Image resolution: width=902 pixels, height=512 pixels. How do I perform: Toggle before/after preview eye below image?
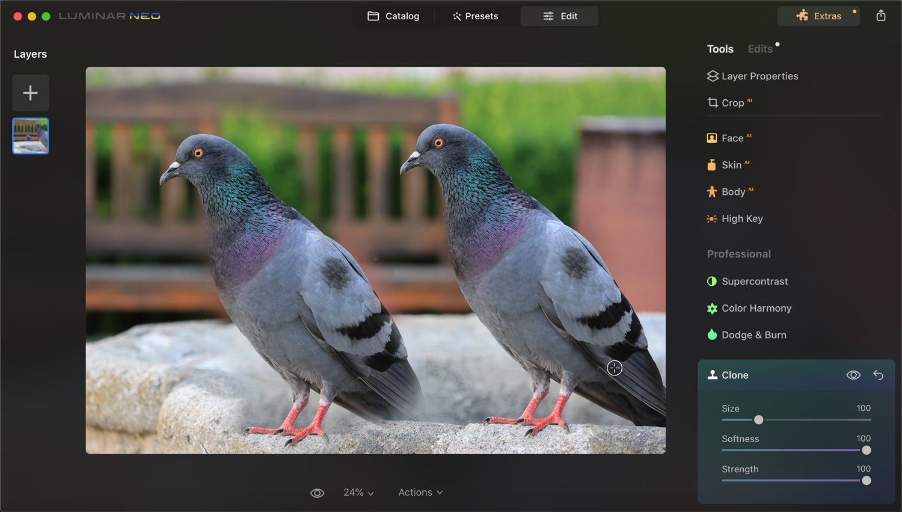pyautogui.click(x=317, y=493)
